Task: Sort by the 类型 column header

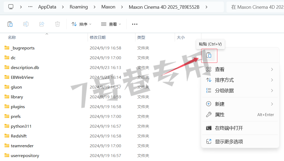Action: (141, 37)
